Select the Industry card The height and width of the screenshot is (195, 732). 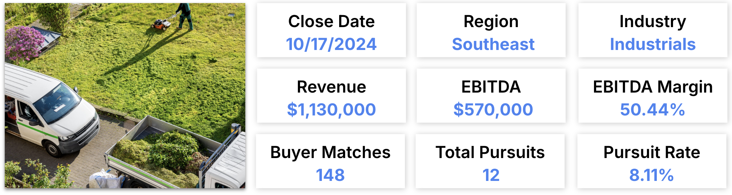[653, 30]
